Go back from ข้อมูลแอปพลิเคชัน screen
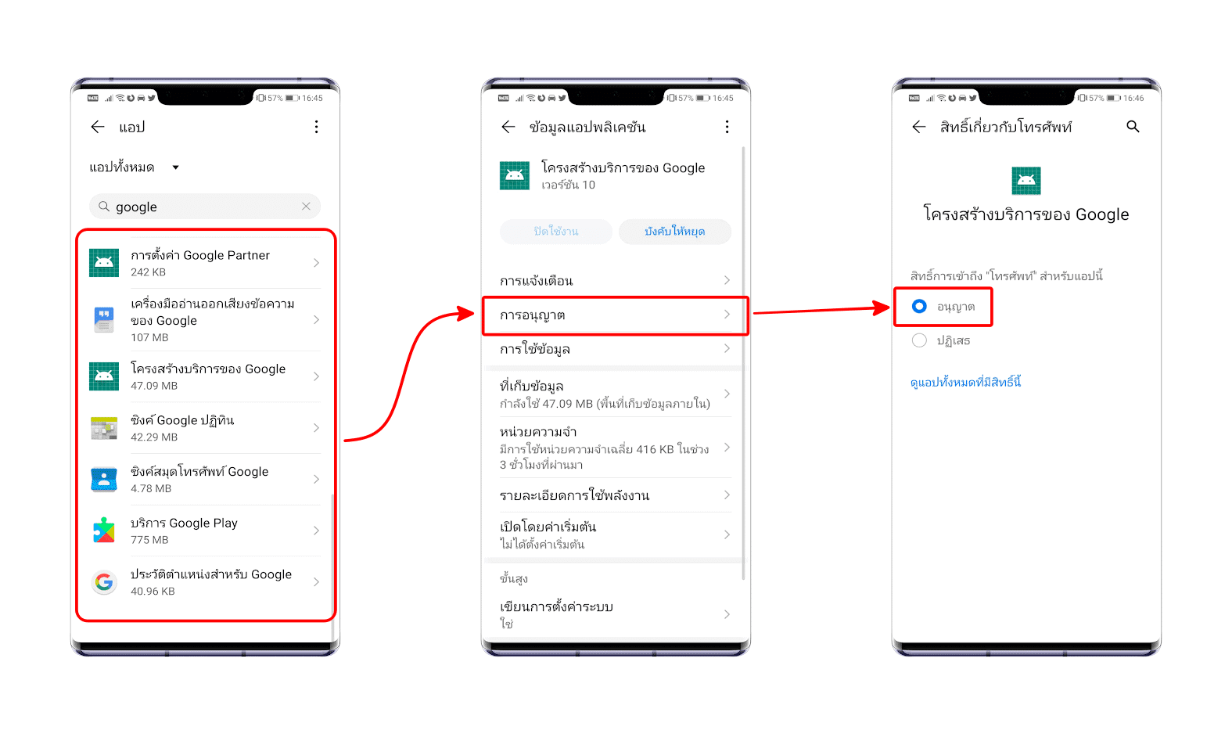The height and width of the screenshot is (734, 1232). 508,127
